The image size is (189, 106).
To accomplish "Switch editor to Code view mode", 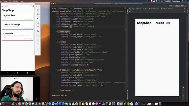I will [172, 6].
